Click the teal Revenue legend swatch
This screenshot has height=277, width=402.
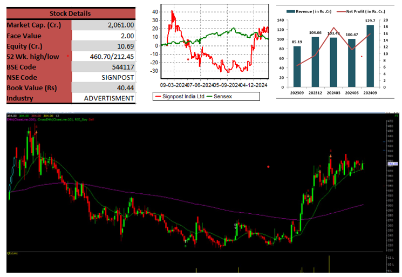click(291, 11)
